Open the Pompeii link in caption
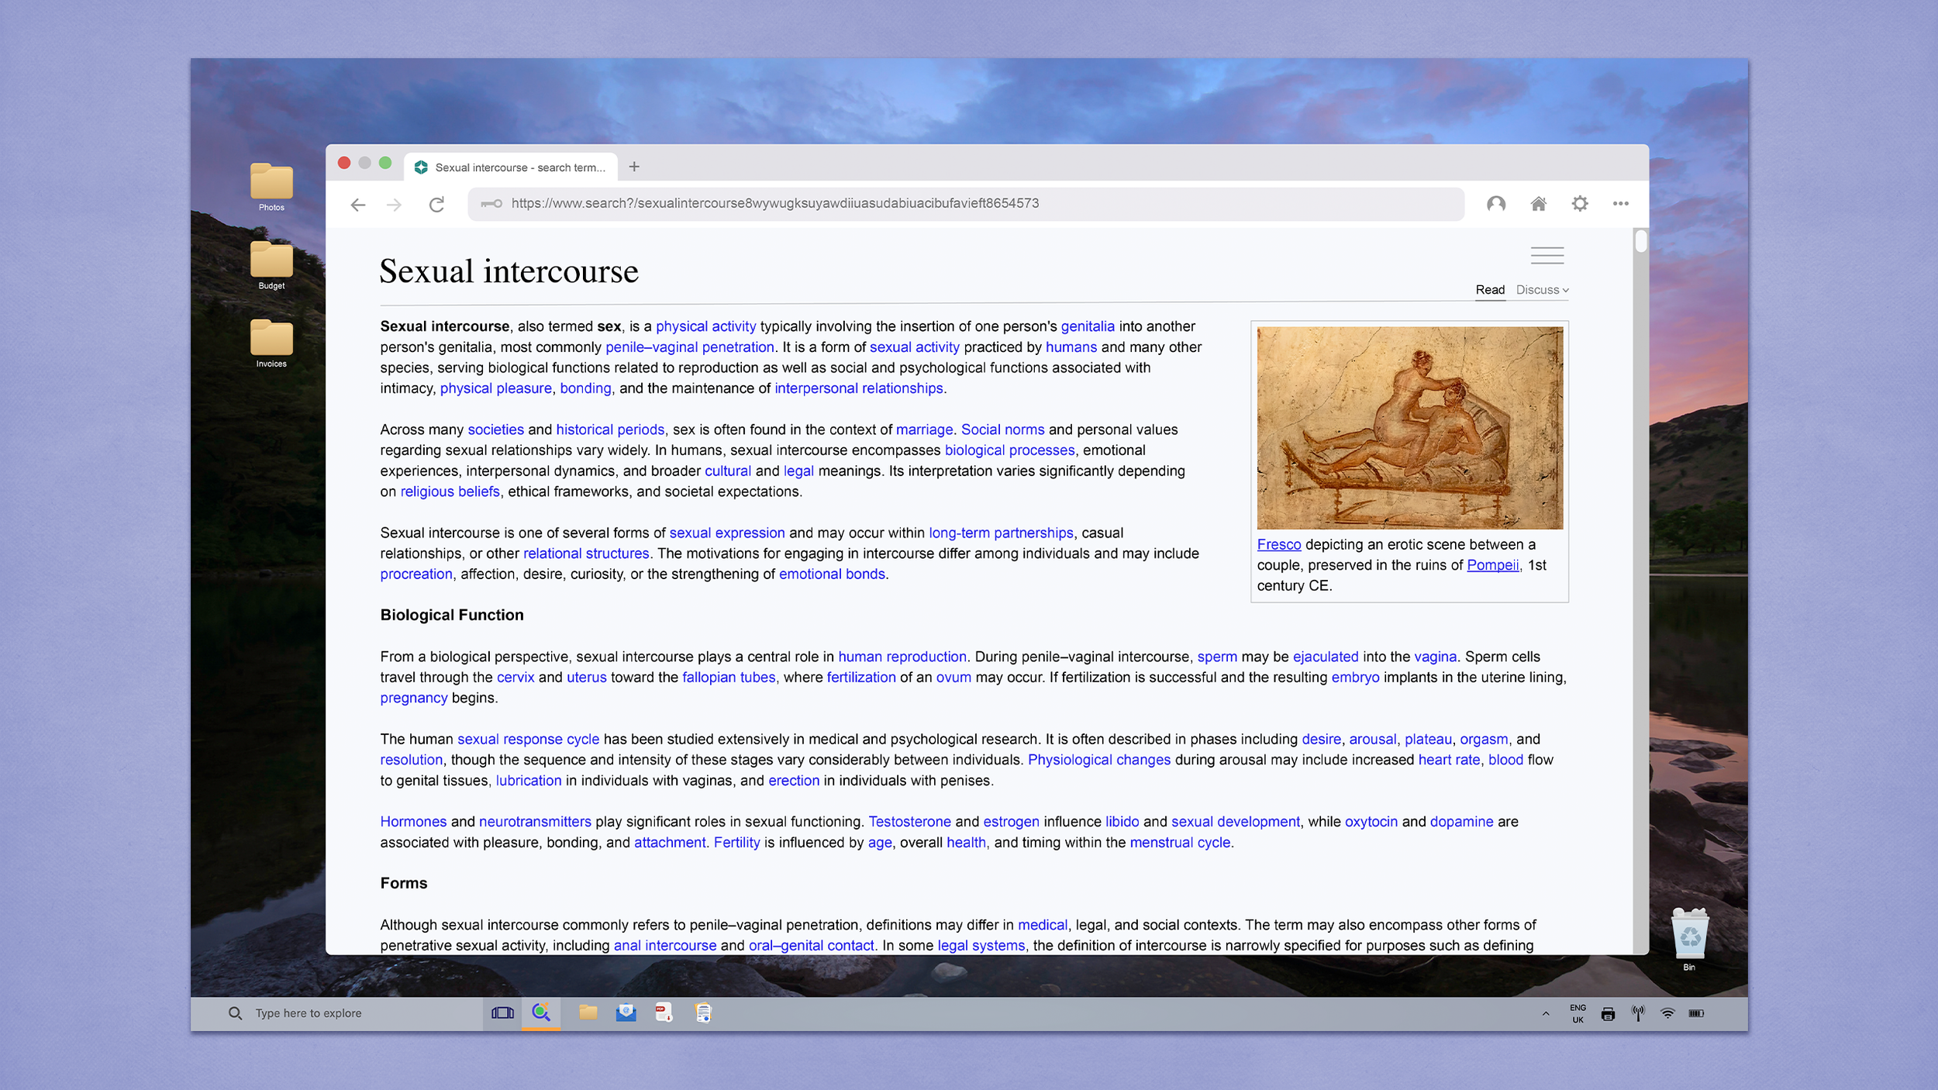This screenshot has height=1090, width=1938. click(1492, 565)
